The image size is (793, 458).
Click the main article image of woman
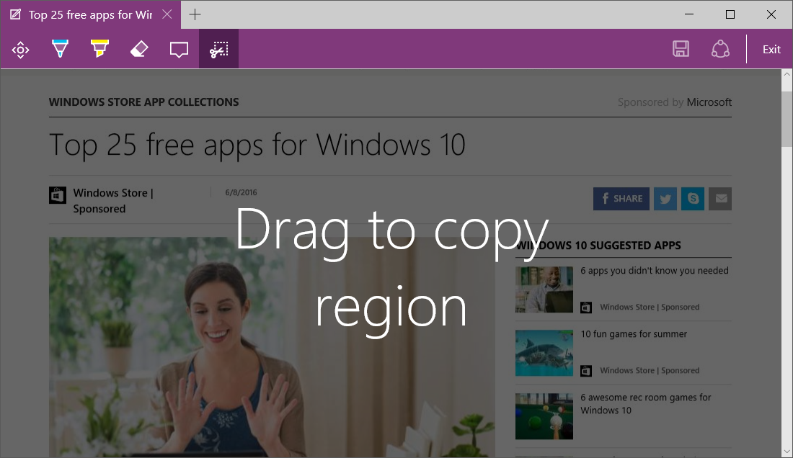[272, 347]
